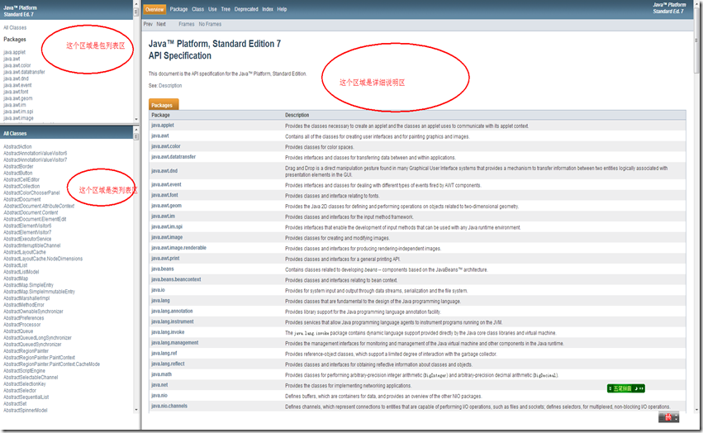Image resolution: width=703 pixels, height=433 pixels.
Task: Open the AbstractDocument class link
Action: click(22, 200)
